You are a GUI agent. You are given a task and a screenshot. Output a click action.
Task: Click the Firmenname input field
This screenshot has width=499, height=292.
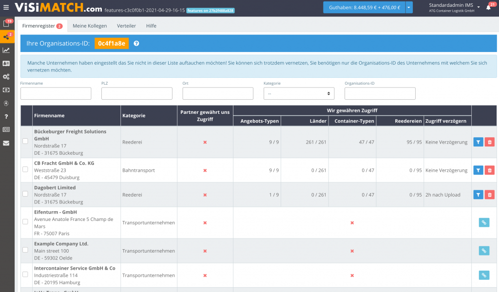point(56,93)
